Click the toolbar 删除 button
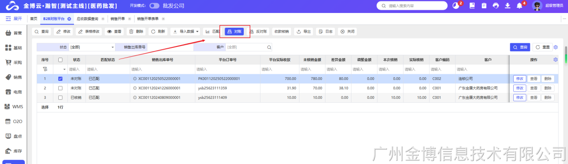 pos(136,32)
